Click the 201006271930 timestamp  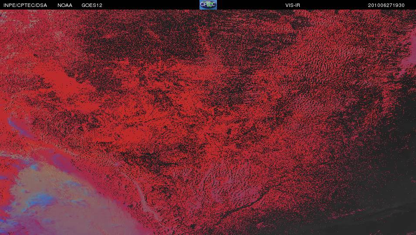tap(386, 5)
